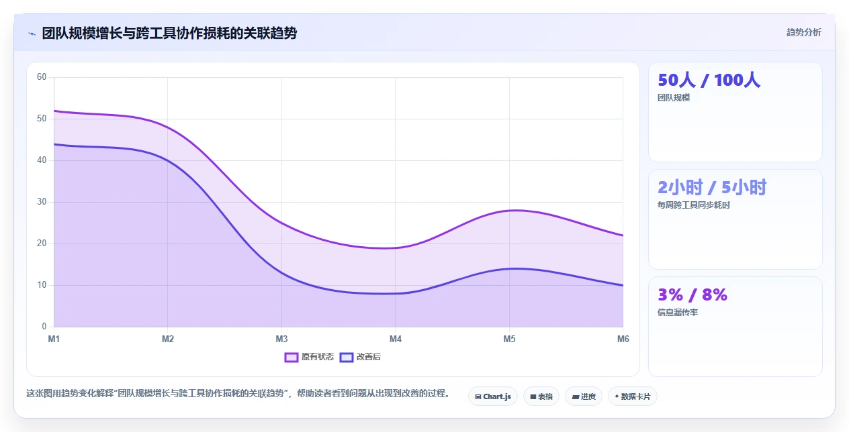Toggle the 改善后 legend swatch

pos(346,357)
